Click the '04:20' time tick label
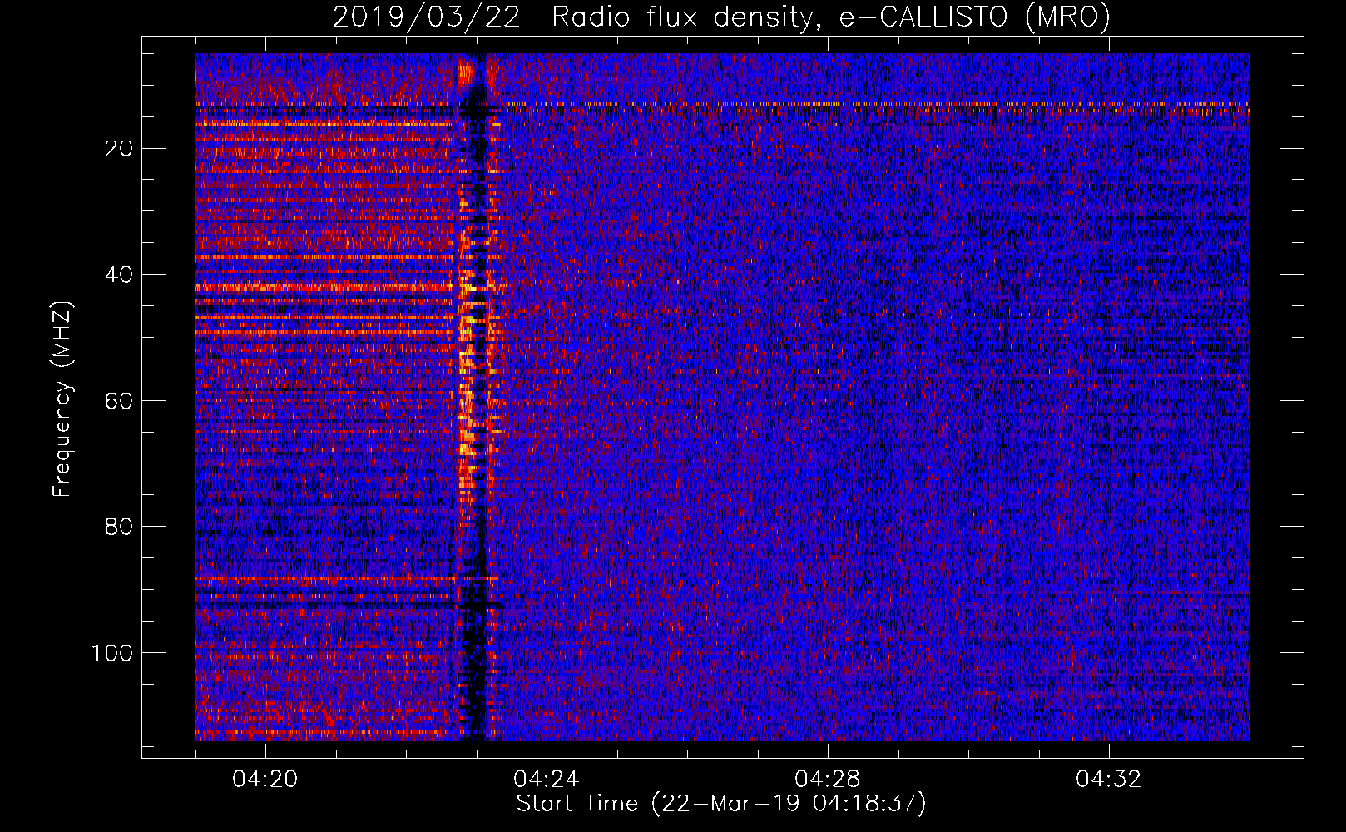This screenshot has width=1346, height=832. pyautogui.click(x=265, y=780)
